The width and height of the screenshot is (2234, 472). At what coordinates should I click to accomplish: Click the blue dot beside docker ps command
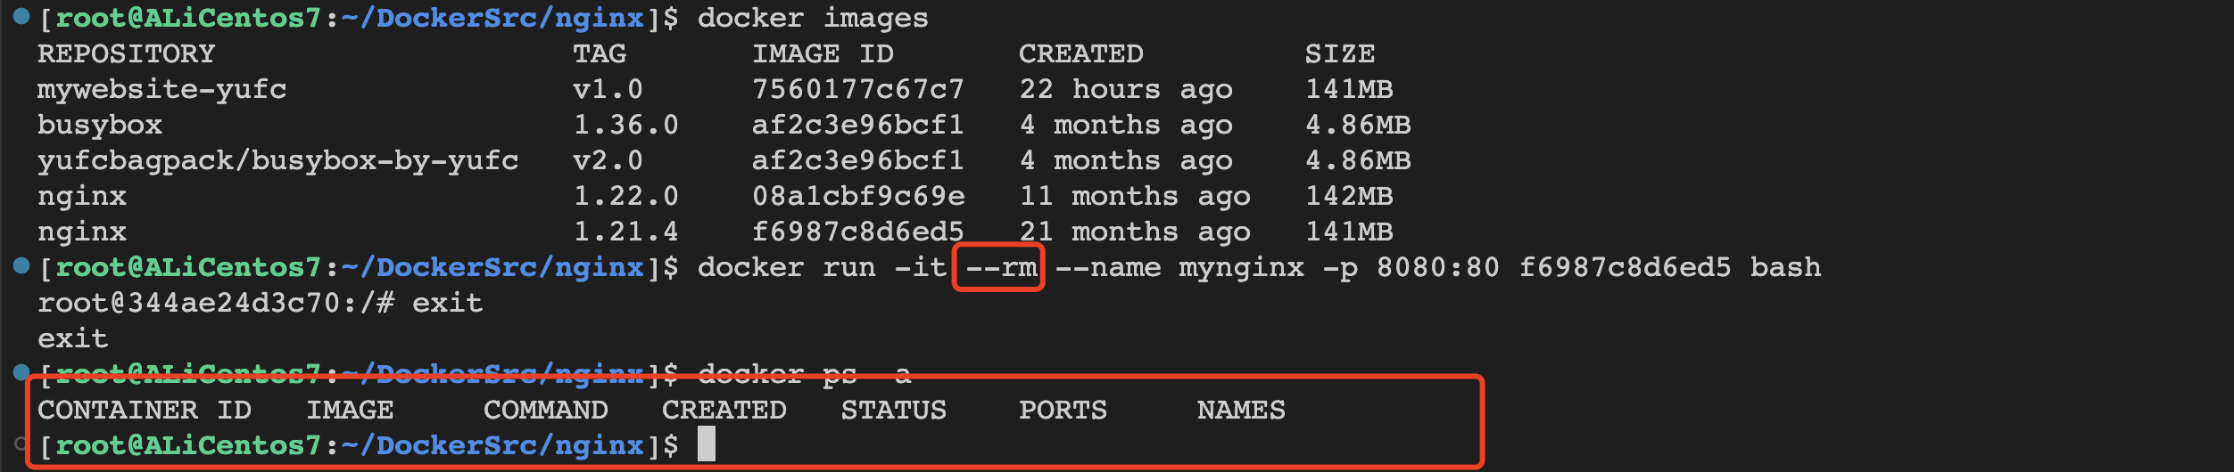(21, 371)
